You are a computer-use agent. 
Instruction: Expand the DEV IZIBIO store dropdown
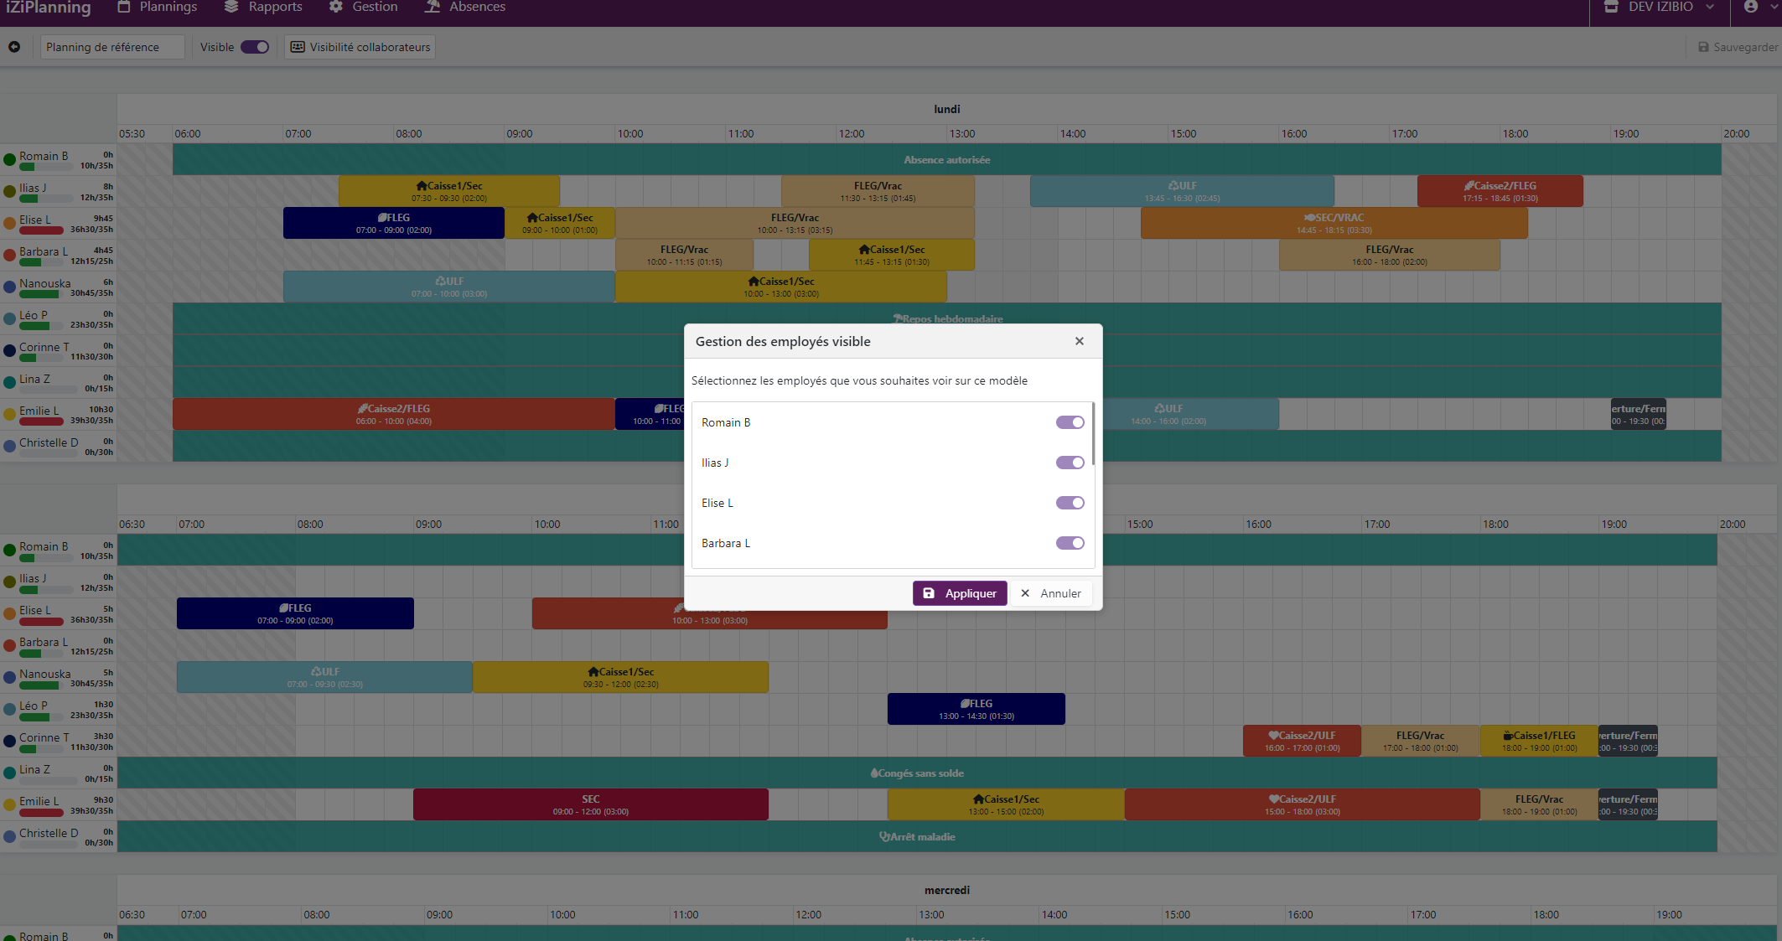(1710, 7)
